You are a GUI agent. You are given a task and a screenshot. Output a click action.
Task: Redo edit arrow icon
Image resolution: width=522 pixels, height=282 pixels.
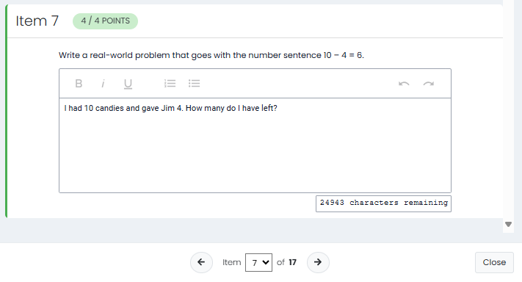[429, 84]
